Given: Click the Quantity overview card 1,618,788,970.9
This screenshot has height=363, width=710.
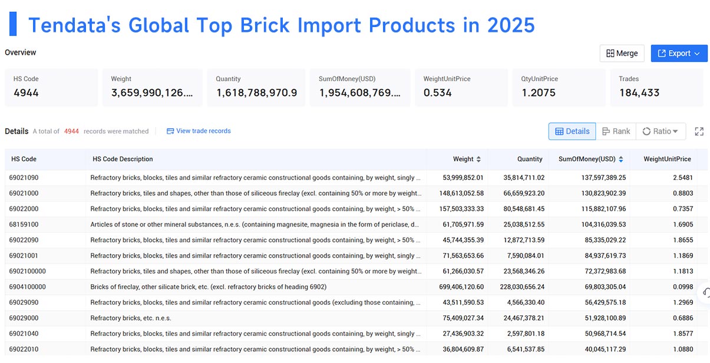Looking at the screenshot, I should pos(256,88).
